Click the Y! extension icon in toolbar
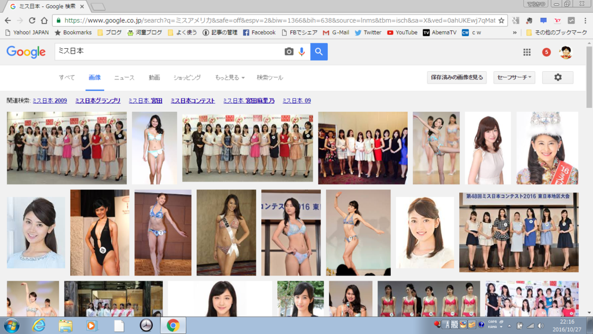This screenshot has width=593, height=334. (x=557, y=20)
